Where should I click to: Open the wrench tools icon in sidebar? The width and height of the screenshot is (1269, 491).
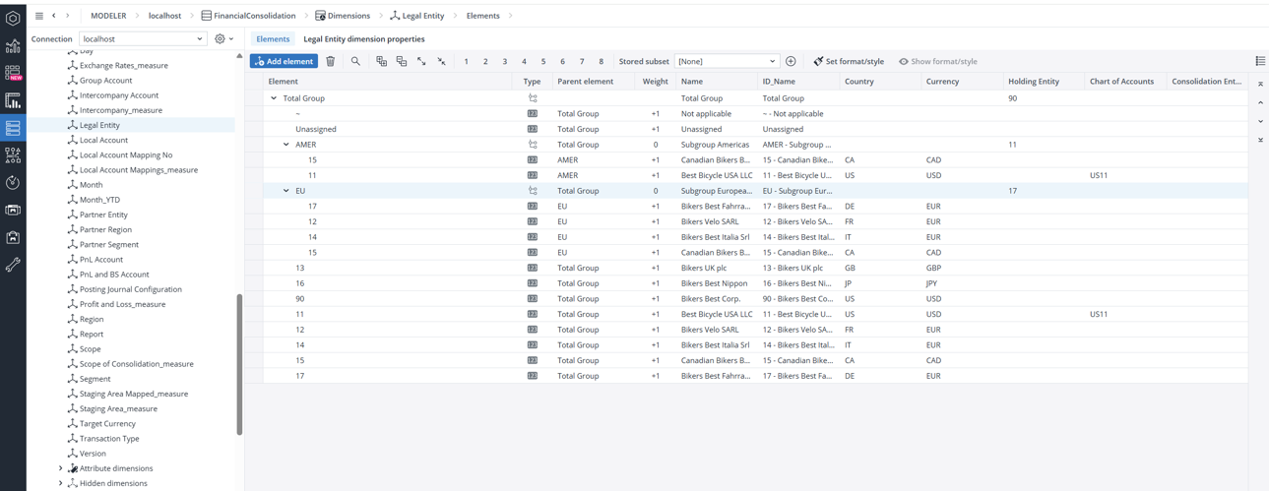pos(13,265)
